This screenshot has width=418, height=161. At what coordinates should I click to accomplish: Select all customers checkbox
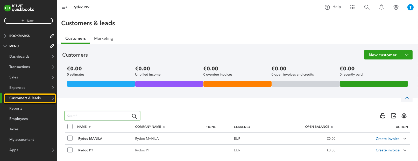pyautogui.click(x=70, y=126)
